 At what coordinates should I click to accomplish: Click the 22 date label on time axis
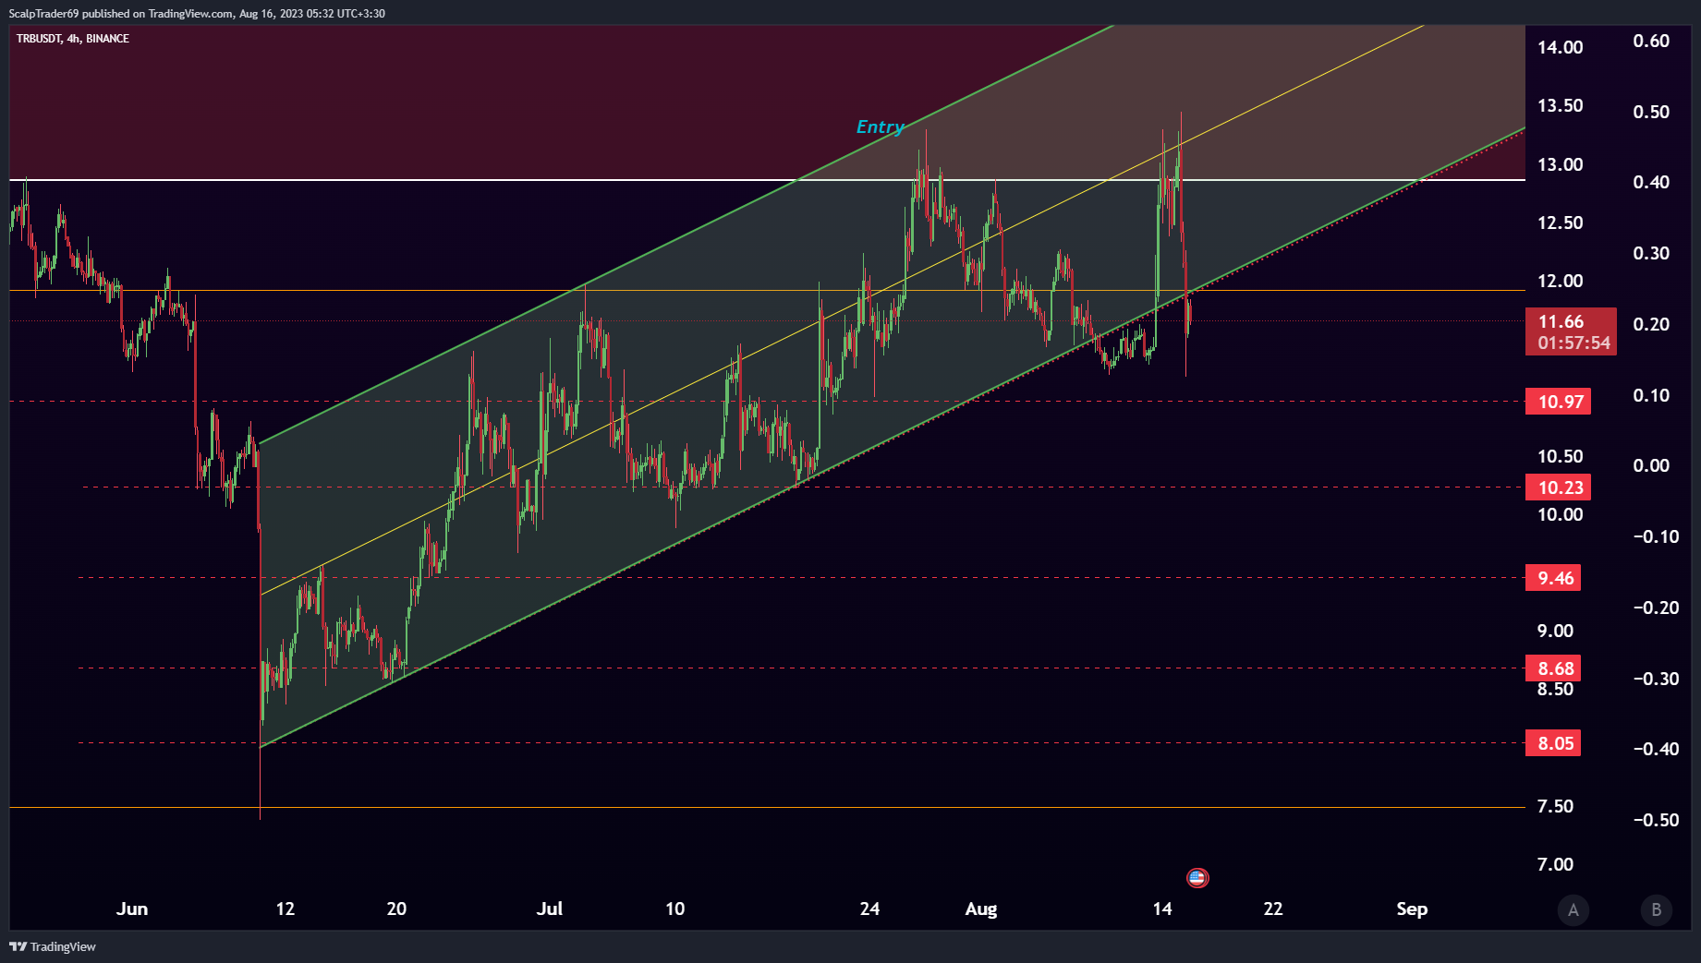[1273, 909]
